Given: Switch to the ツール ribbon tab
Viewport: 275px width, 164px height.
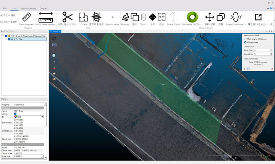Looking at the screenshot, I should (14, 8).
